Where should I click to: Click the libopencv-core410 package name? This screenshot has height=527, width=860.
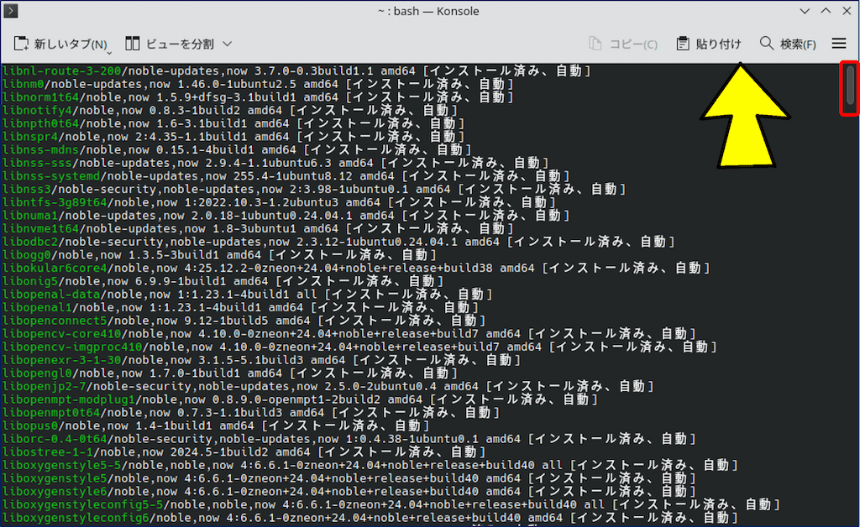tap(62, 333)
